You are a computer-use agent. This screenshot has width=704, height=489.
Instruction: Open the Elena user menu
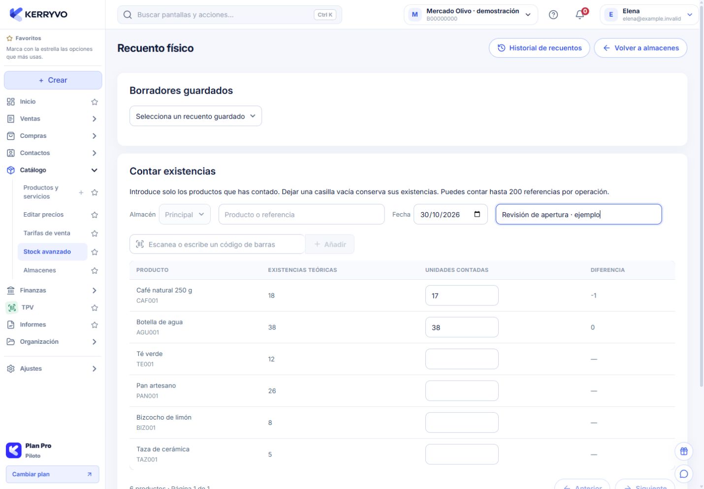tap(649, 15)
